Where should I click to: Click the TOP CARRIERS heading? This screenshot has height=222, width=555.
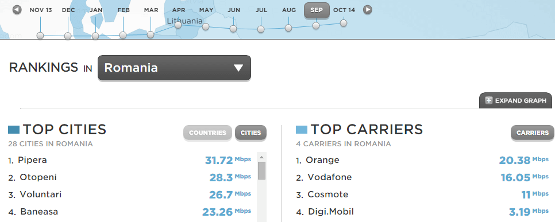pyautogui.click(x=367, y=130)
